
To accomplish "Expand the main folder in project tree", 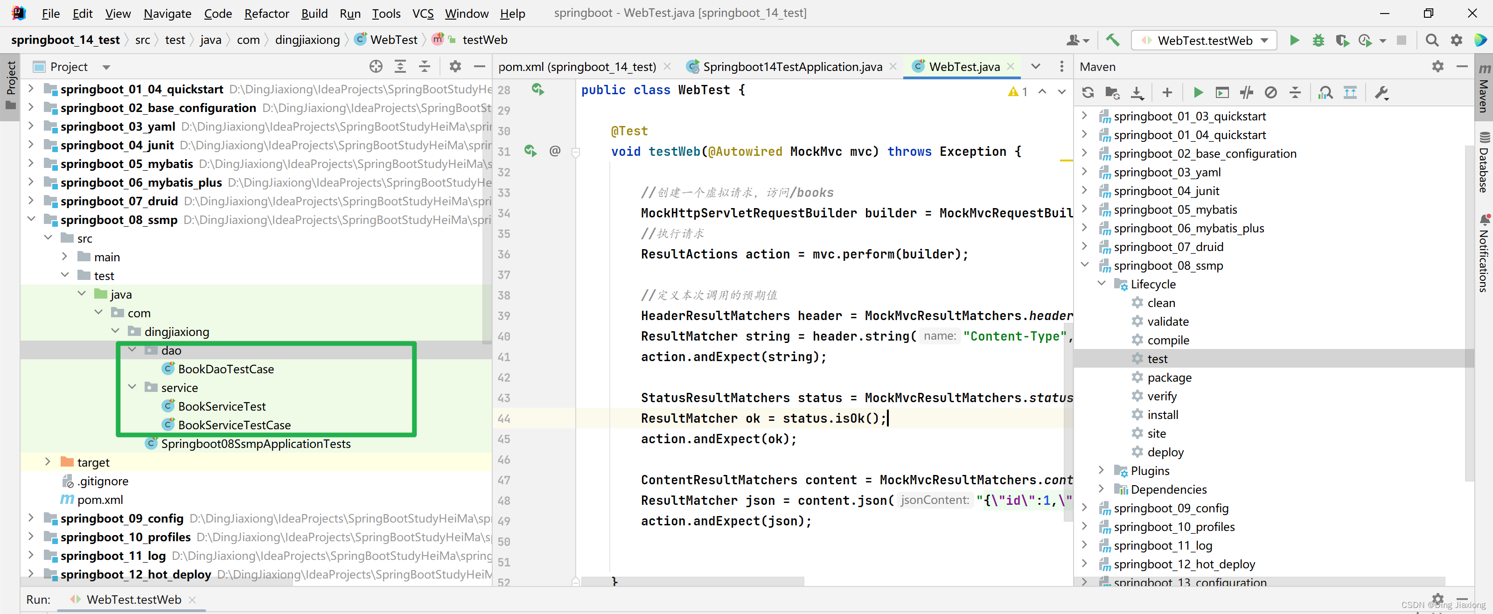I will pyautogui.click(x=65, y=256).
